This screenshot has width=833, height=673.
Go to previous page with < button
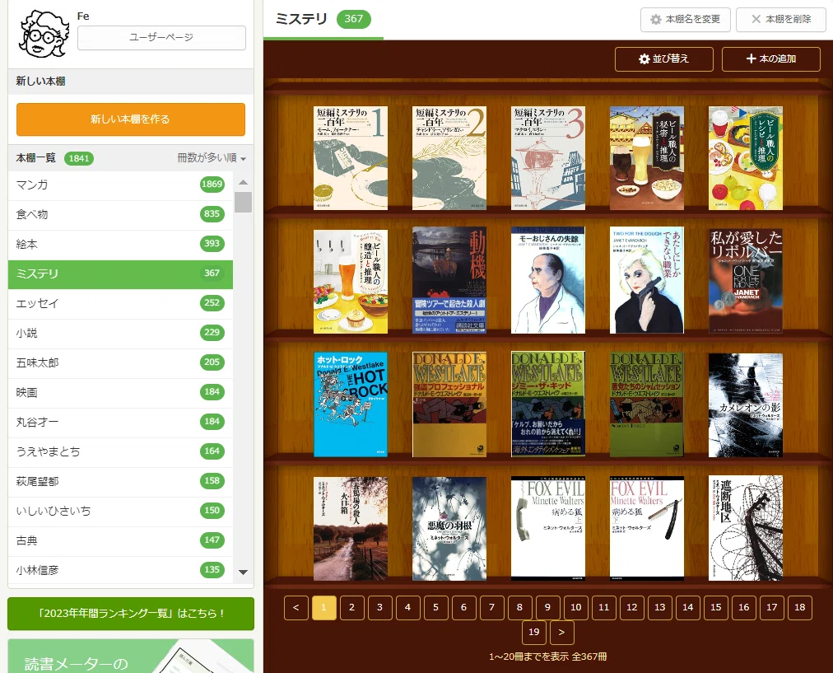coord(296,608)
